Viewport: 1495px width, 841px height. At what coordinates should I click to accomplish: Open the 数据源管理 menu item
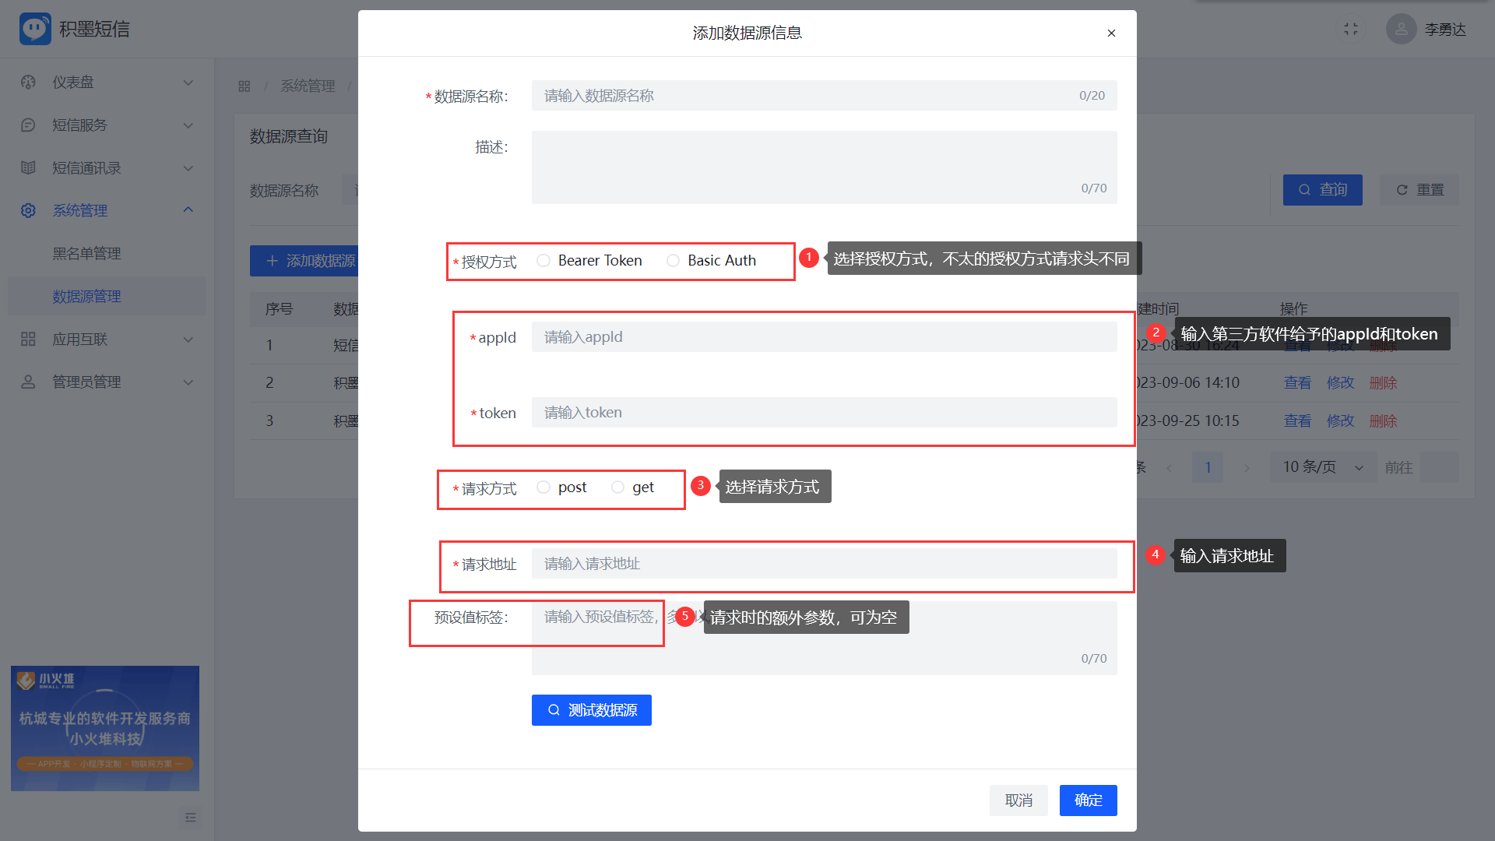(86, 297)
